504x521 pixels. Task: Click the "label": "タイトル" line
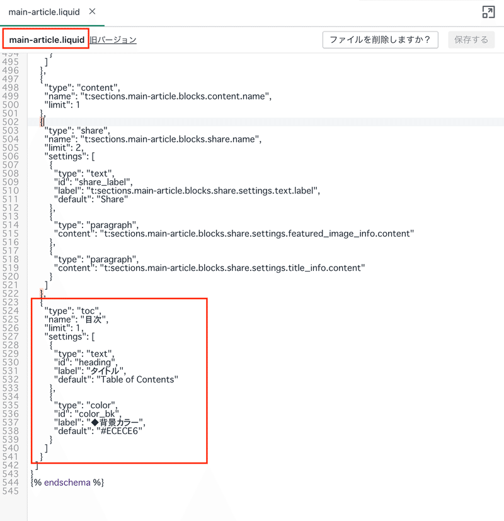[89, 371]
